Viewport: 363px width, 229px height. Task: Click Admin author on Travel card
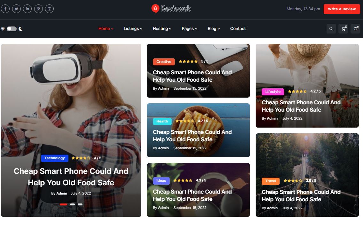tap(272, 208)
